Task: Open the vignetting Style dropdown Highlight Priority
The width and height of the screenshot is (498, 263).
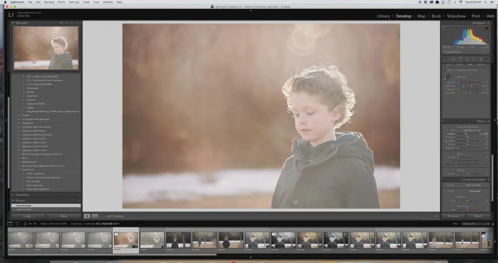Action: coord(472,130)
